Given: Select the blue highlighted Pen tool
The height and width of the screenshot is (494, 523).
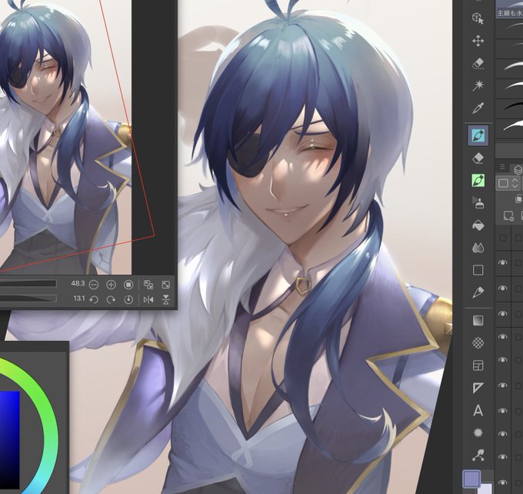Looking at the screenshot, I should (x=478, y=135).
